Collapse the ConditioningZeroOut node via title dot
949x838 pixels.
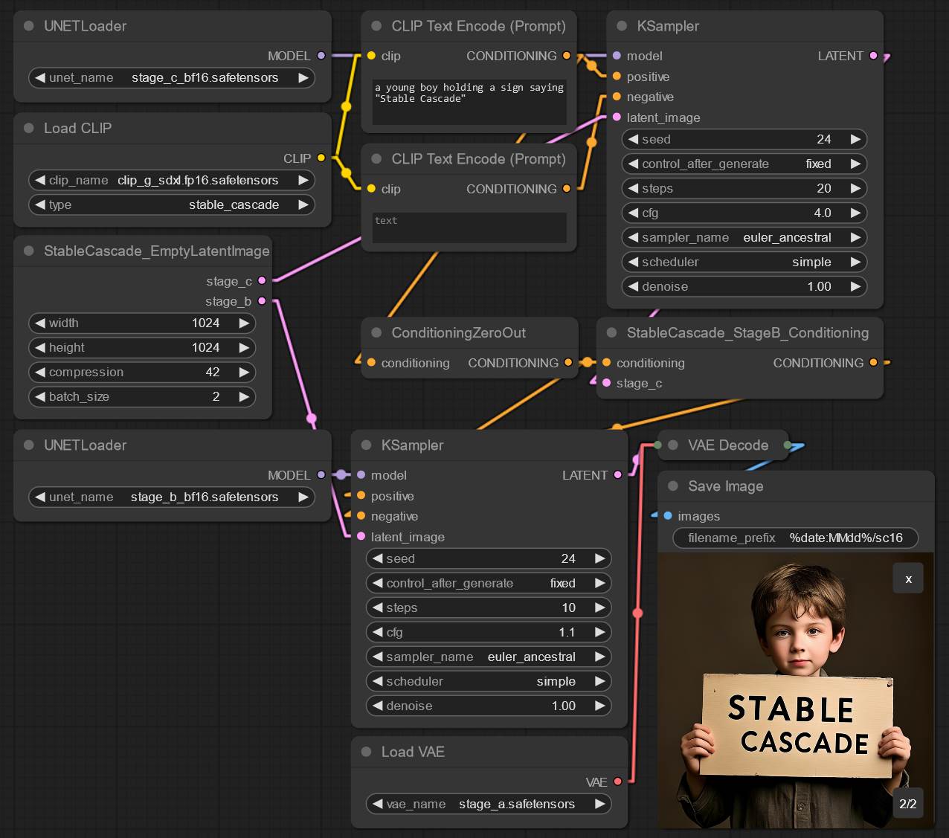pyautogui.click(x=376, y=332)
